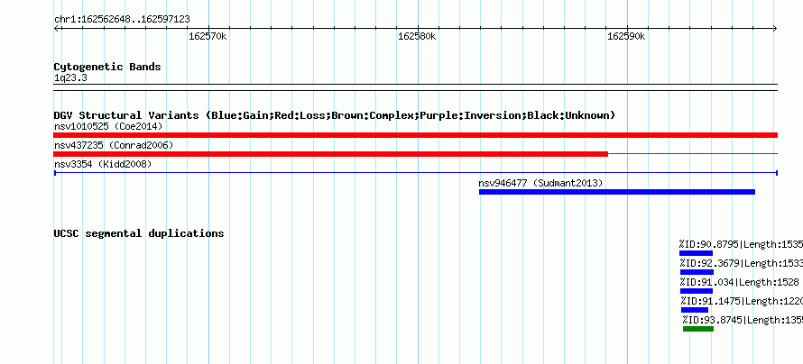Click the Cytogenetic Bands track title
Image resolution: width=803 pixels, height=364 pixels.
[107, 67]
